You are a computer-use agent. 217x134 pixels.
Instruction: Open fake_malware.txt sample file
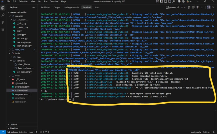[x=26, y=68]
